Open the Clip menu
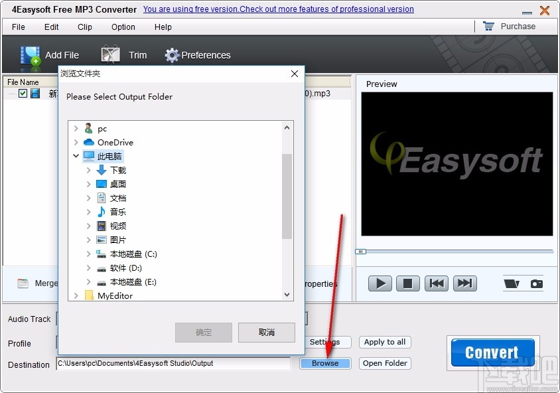This screenshot has width=560, height=393. point(84,27)
